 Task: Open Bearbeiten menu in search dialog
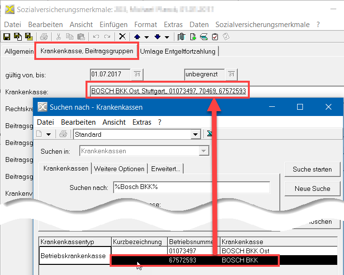coord(78,122)
